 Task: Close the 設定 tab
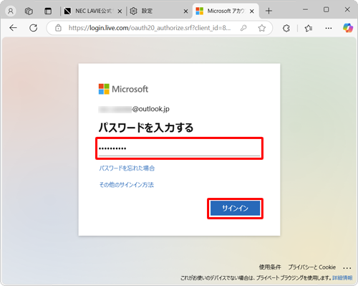tap(185, 11)
